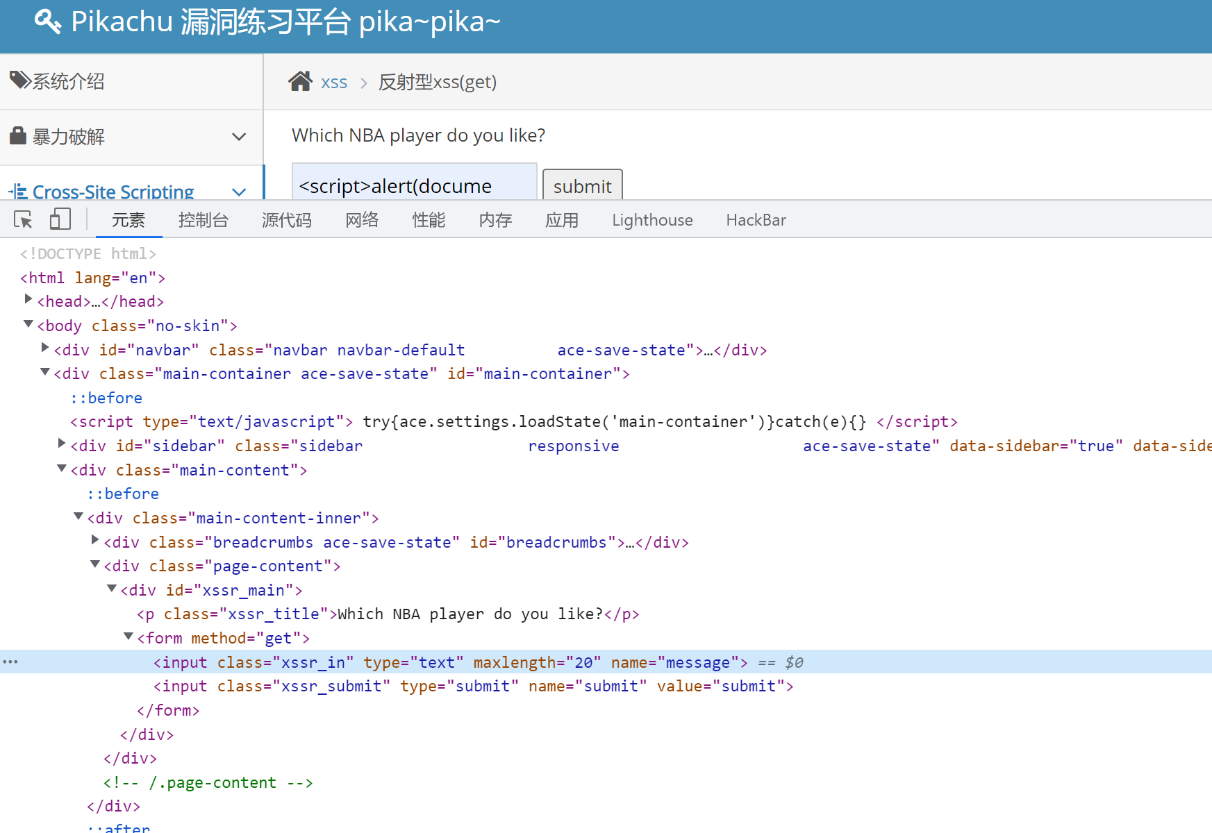Viewport: 1212px width, 833px height.
Task: Click the three-dots beside selected DOM row
Action: click(10, 662)
